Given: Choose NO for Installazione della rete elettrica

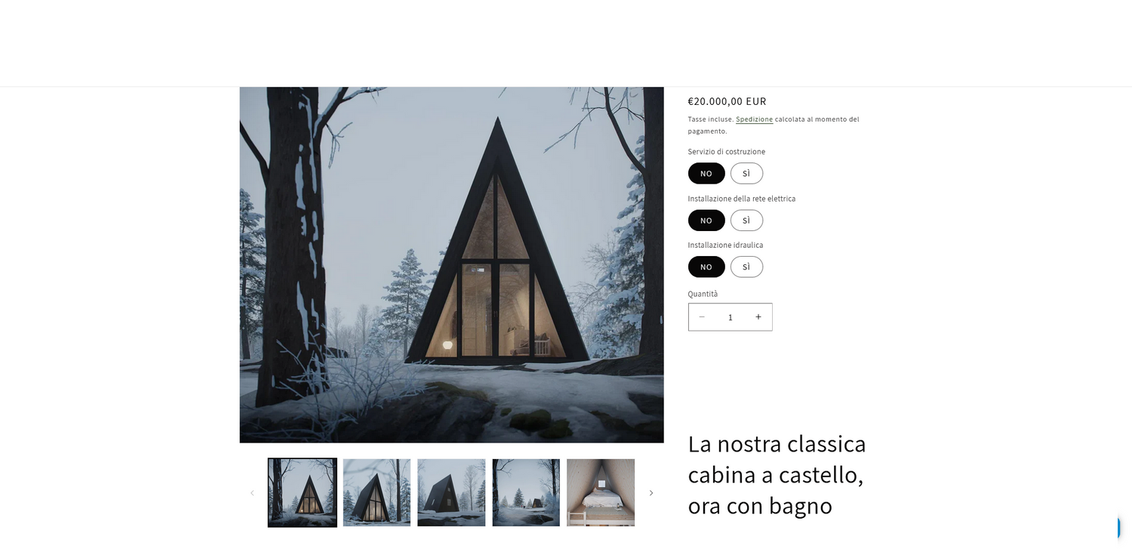Looking at the screenshot, I should [706, 220].
